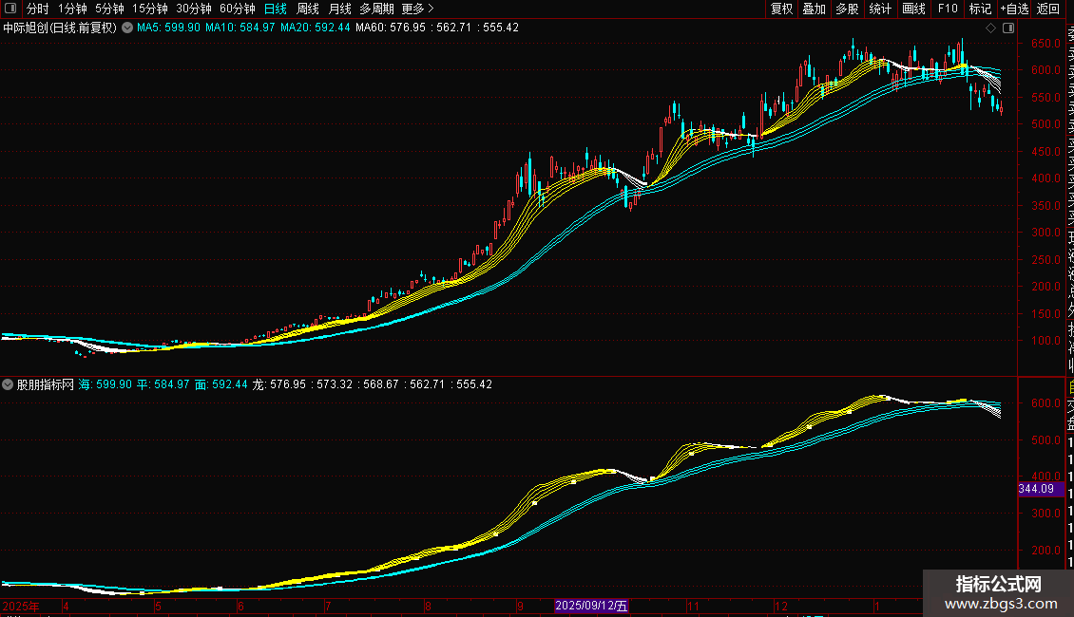The width and height of the screenshot is (1074, 617).
Task: Click the 面: 592.44 value
Action: tap(221, 384)
